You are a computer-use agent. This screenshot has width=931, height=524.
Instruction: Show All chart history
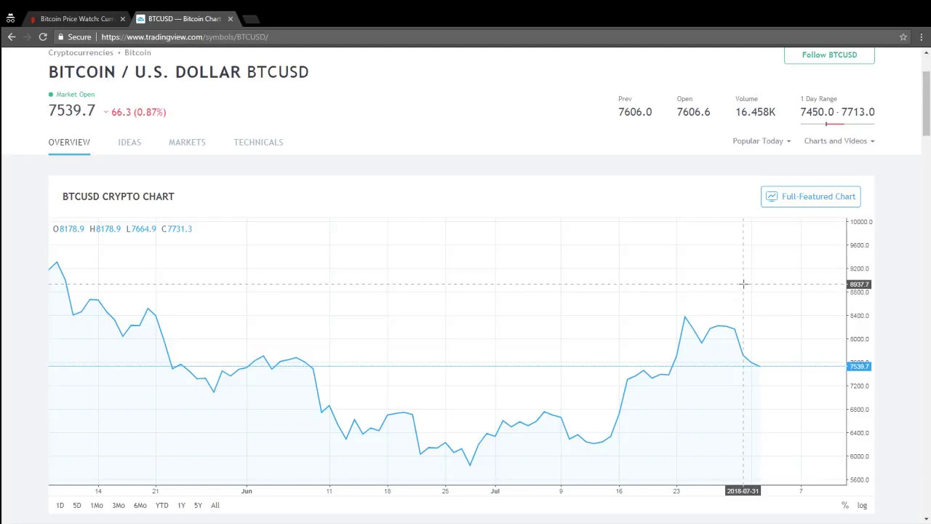point(215,505)
